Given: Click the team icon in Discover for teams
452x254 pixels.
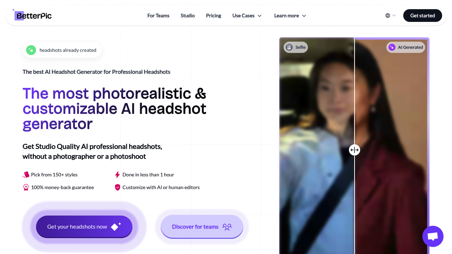Looking at the screenshot, I should point(227,227).
